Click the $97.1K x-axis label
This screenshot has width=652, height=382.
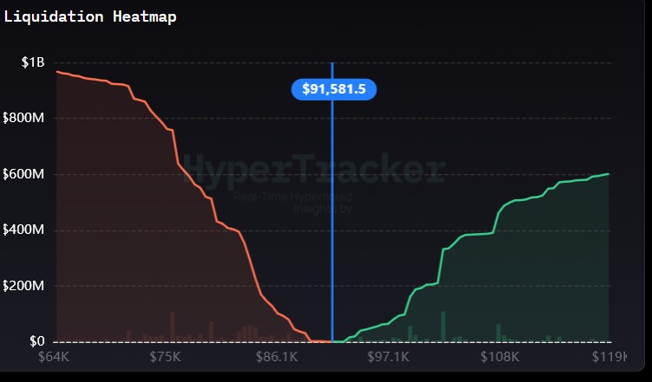point(388,358)
